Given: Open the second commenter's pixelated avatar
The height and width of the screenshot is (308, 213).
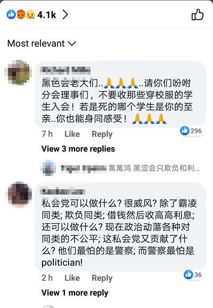Looking at the screenshot, I should click(20, 193).
